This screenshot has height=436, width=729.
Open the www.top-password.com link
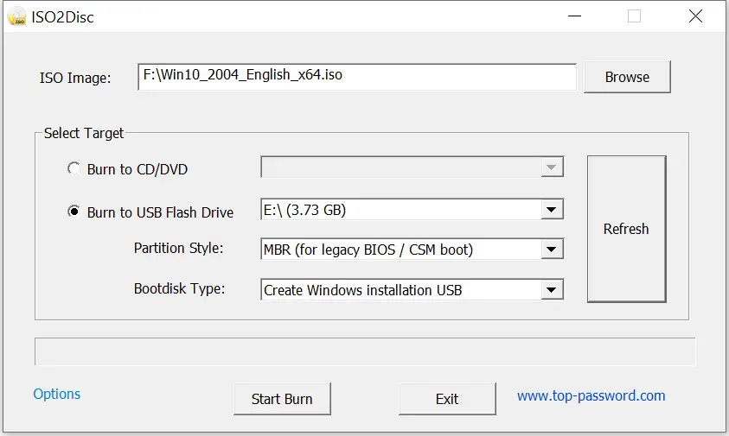click(591, 395)
